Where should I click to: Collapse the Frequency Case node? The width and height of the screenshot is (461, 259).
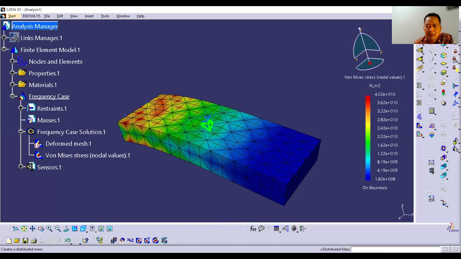12,96
